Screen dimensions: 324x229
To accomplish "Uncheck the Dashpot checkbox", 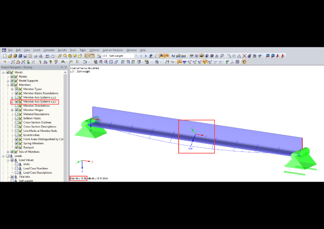I will 17,148.
